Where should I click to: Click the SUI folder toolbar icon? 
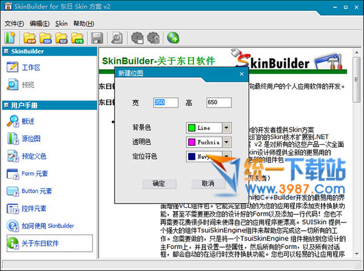tap(61, 38)
